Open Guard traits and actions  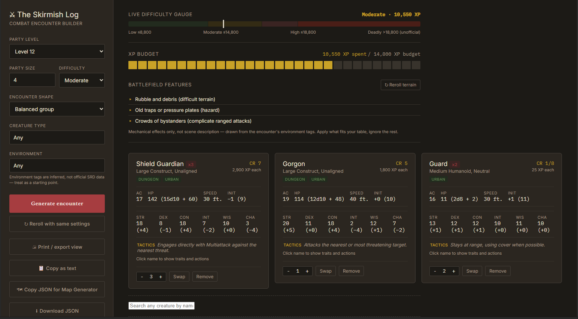click(438, 164)
